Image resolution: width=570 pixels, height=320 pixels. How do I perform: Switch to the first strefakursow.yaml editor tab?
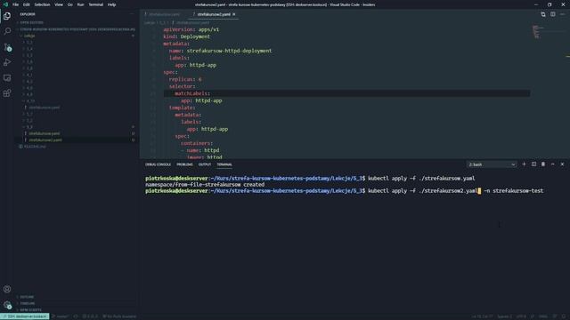tap(164, 14)
